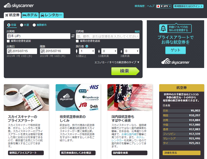Select the 韓国 ¥10,297 fare row

(181, 115)
